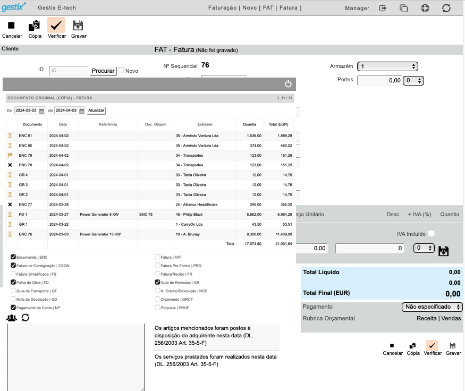
Task: Select the artigos postos à disposição note
Action: 216,336
